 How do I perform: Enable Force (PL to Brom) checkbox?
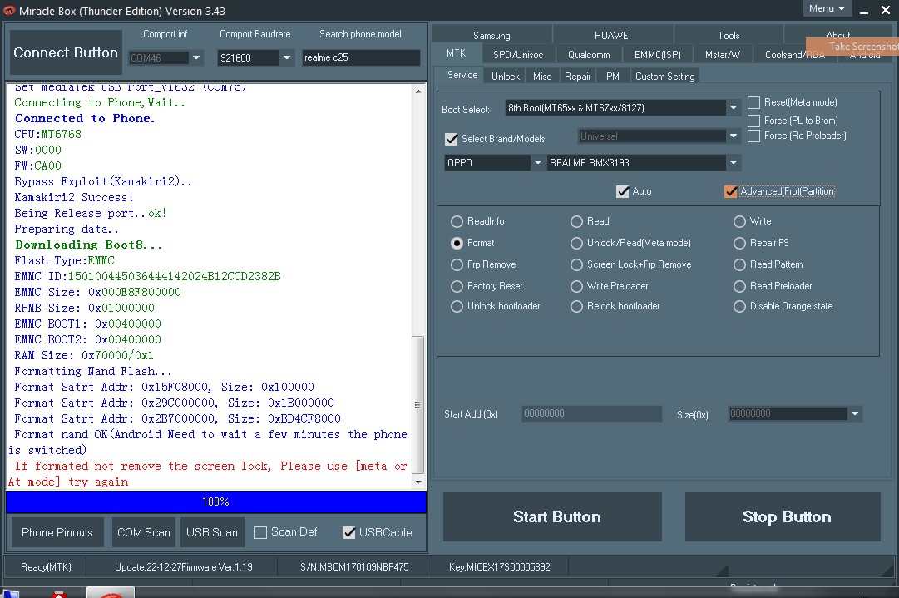754,121
